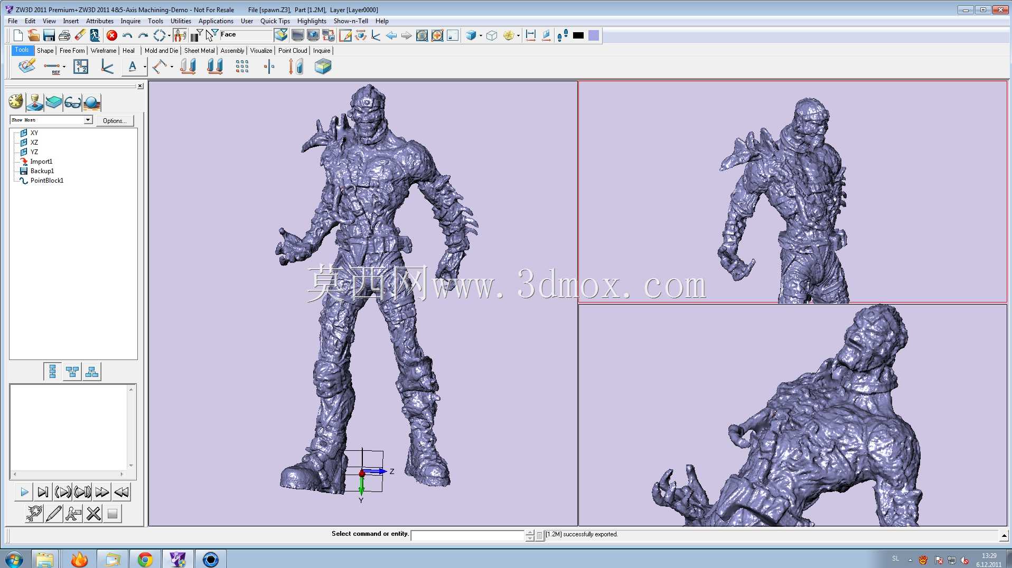Switch to the Point Cloud tab

point(293,51)
